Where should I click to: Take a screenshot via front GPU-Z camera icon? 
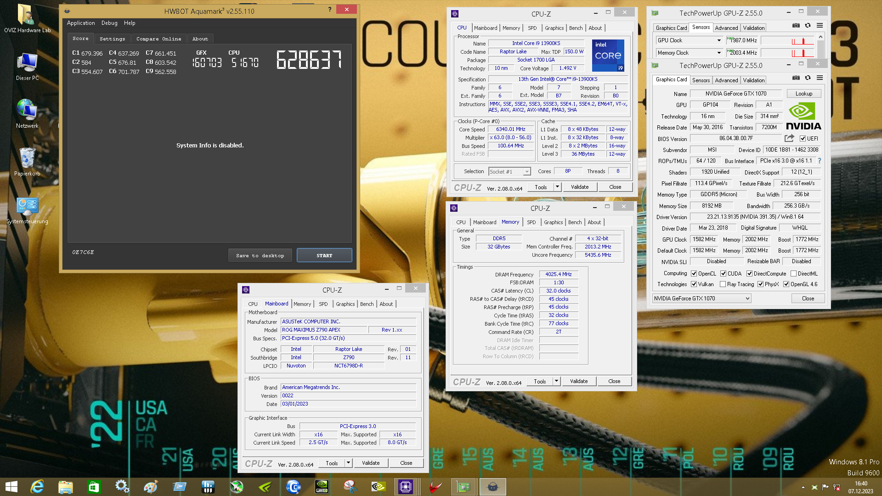coord(796,78)
